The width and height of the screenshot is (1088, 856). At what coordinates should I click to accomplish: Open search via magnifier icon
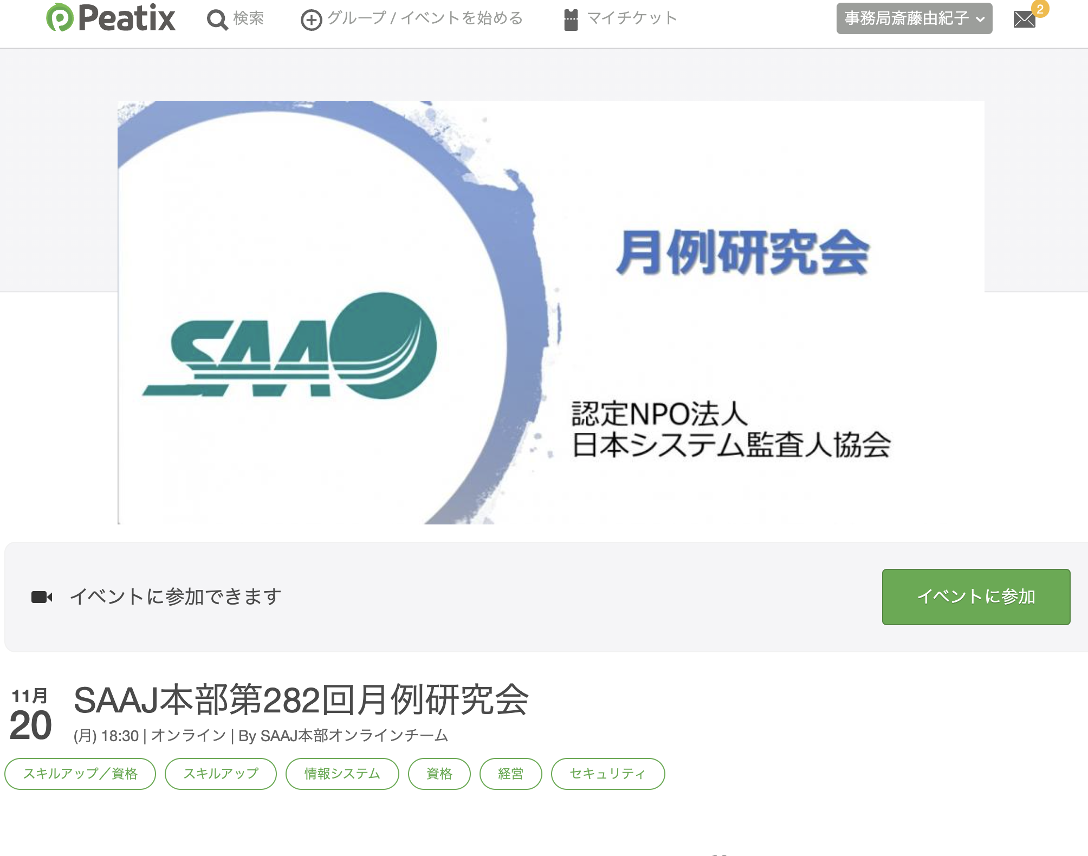pos(217,20)
